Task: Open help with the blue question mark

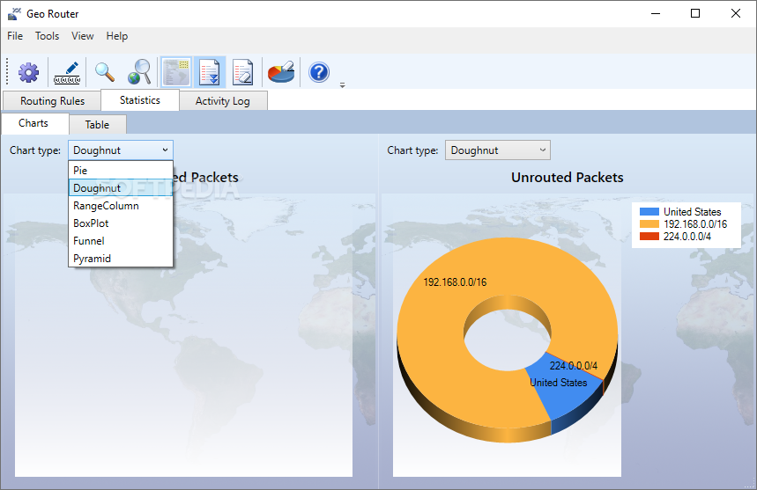Action: pos(319,73)
